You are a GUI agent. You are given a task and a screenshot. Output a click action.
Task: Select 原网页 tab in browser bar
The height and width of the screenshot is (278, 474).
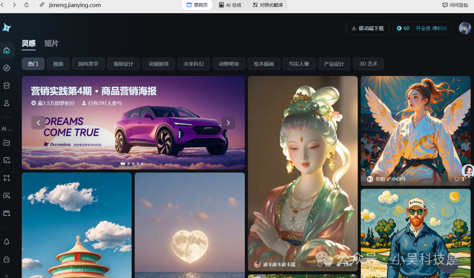pyautogui.click(x=197, y=5)
